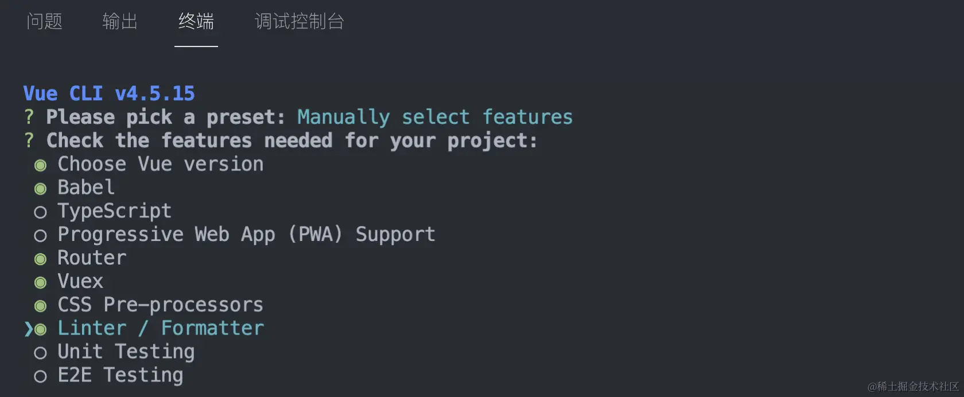Enable Progressive Web App (PWA) Support circle

[x=40, y=236]
